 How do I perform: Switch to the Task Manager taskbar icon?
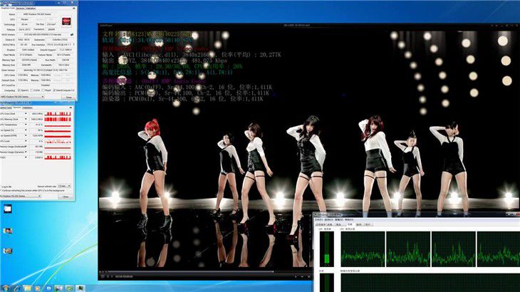80,288
